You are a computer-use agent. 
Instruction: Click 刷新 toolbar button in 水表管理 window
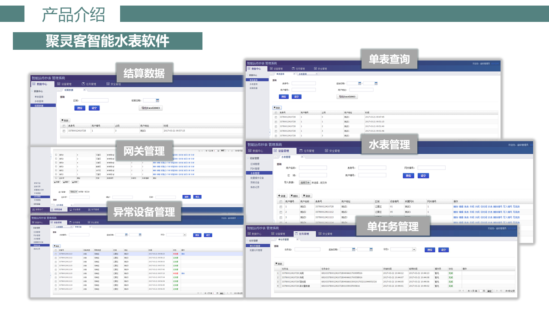pyautogui.click(x=307, y=196)
